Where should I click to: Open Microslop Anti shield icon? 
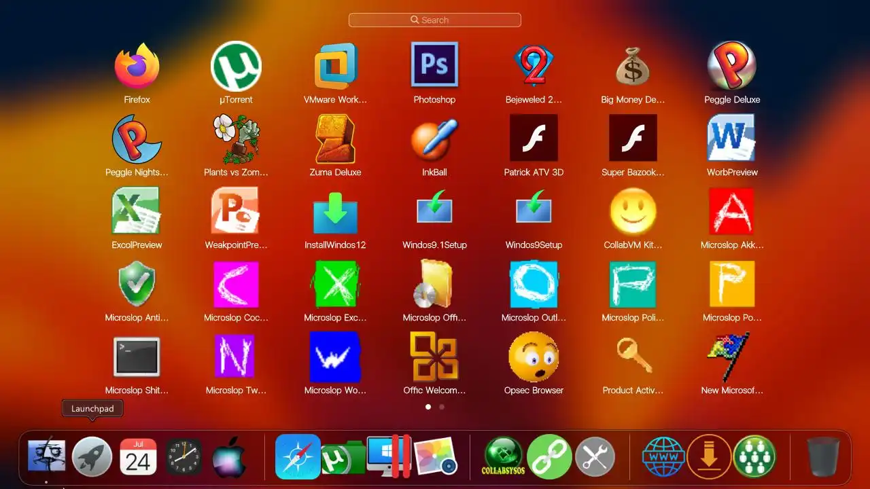click(137, 284)
